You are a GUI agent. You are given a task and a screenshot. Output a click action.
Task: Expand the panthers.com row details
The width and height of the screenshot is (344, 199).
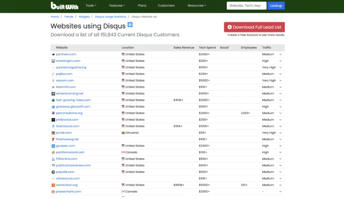(x=280, y=54)
